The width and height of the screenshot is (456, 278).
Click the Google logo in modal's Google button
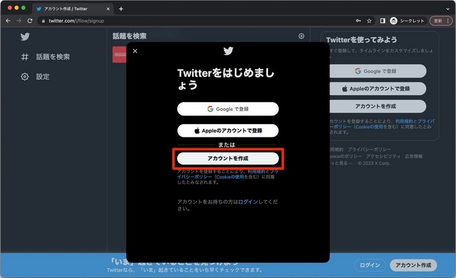pyautogui.click(x=210, y=109)
